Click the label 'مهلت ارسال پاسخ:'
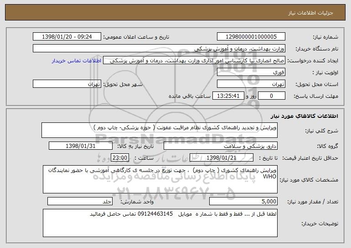Viewport: 351px width, 248px height. point(316,96)
